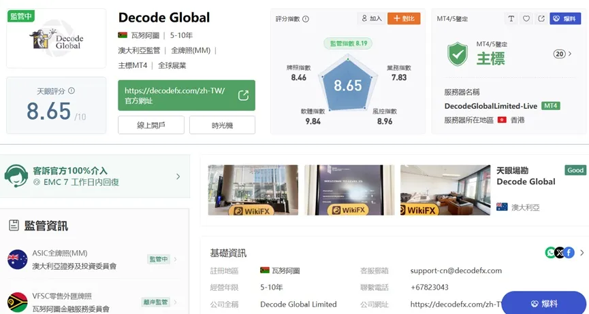Click the heart favorite icon
Viewport: 589px width, 314px height.
pyautogui.click(x=526, y=18)
